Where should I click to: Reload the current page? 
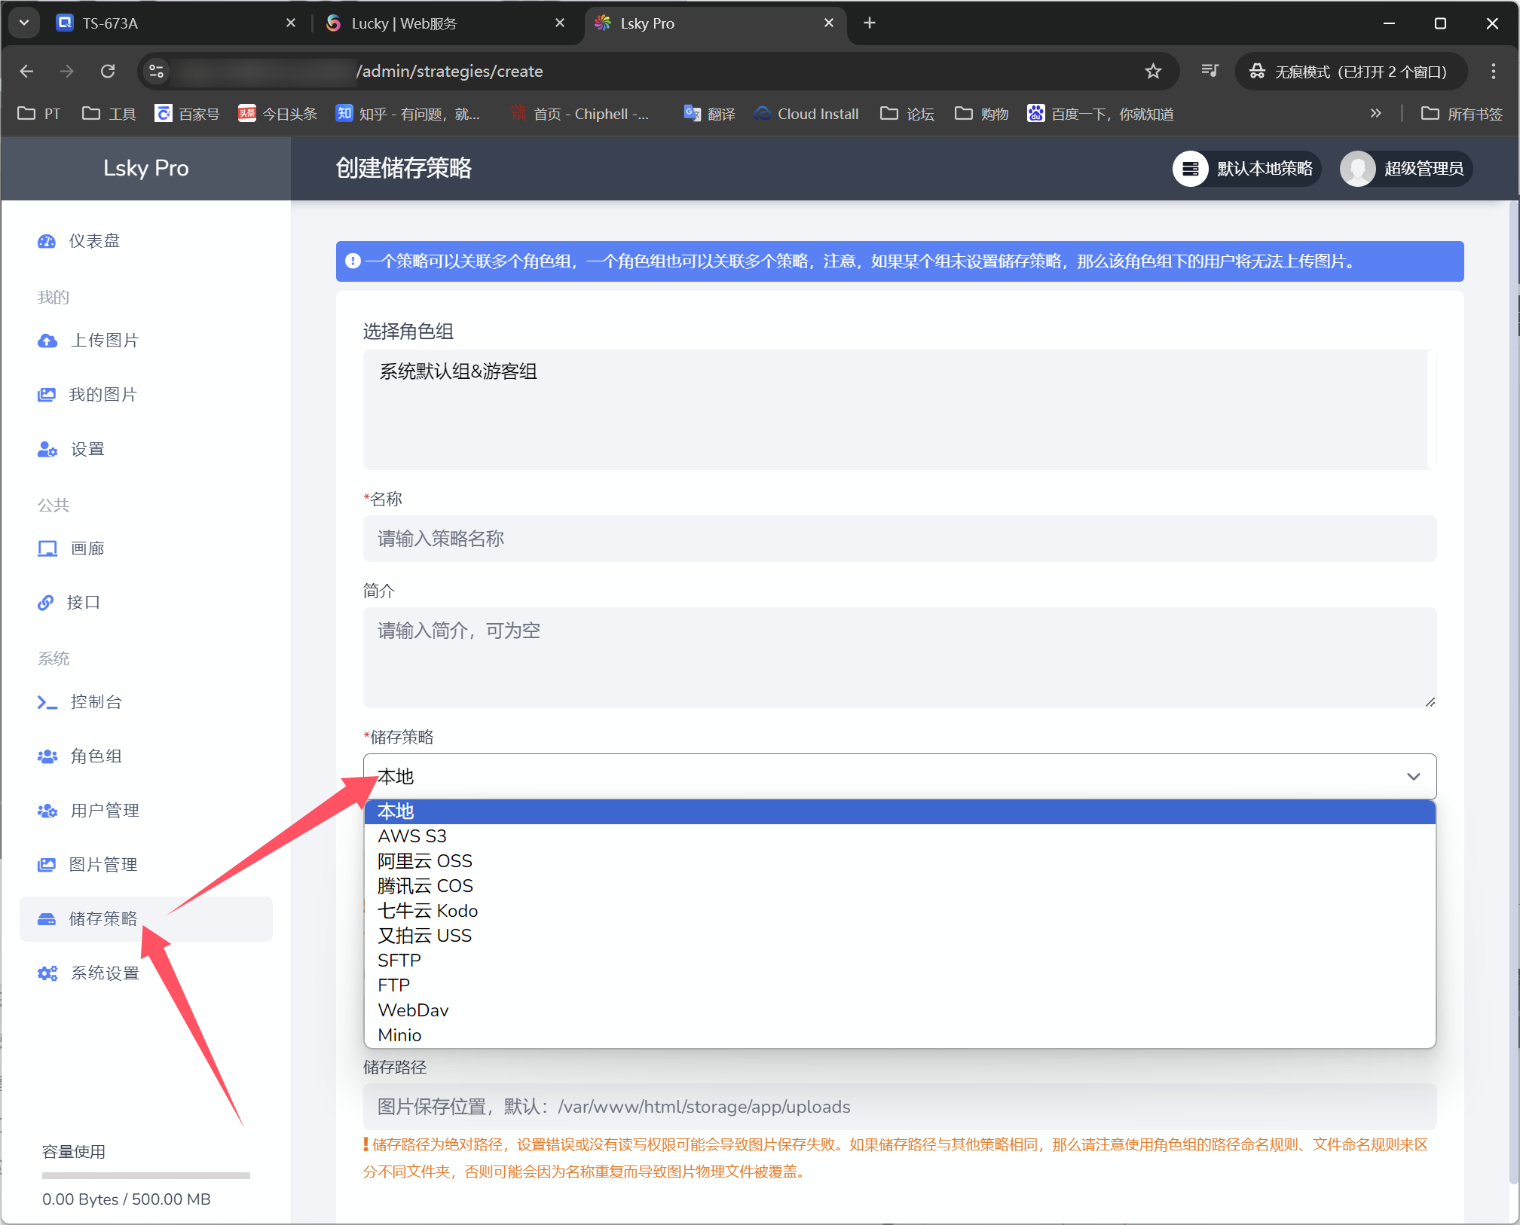(x=108, y=72)
